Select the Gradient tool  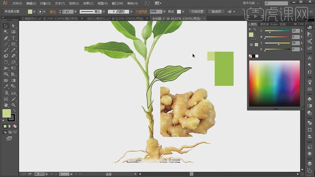(x=13, y=81)
